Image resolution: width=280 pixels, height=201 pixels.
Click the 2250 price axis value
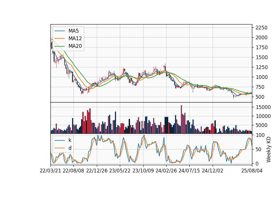tap(261, 28)
